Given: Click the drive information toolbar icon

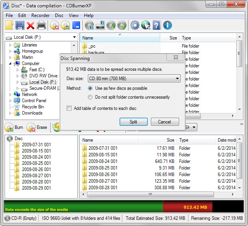Looking at the screenshot, I should (100, 25).
